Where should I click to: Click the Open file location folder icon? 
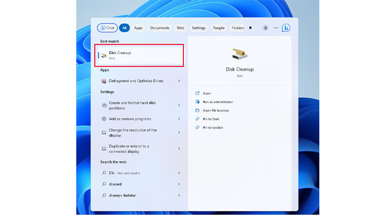(197, 110)
